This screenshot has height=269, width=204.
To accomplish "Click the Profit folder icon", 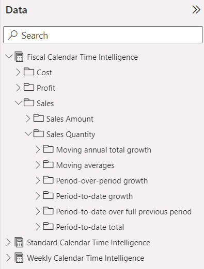I will (29, 87).
